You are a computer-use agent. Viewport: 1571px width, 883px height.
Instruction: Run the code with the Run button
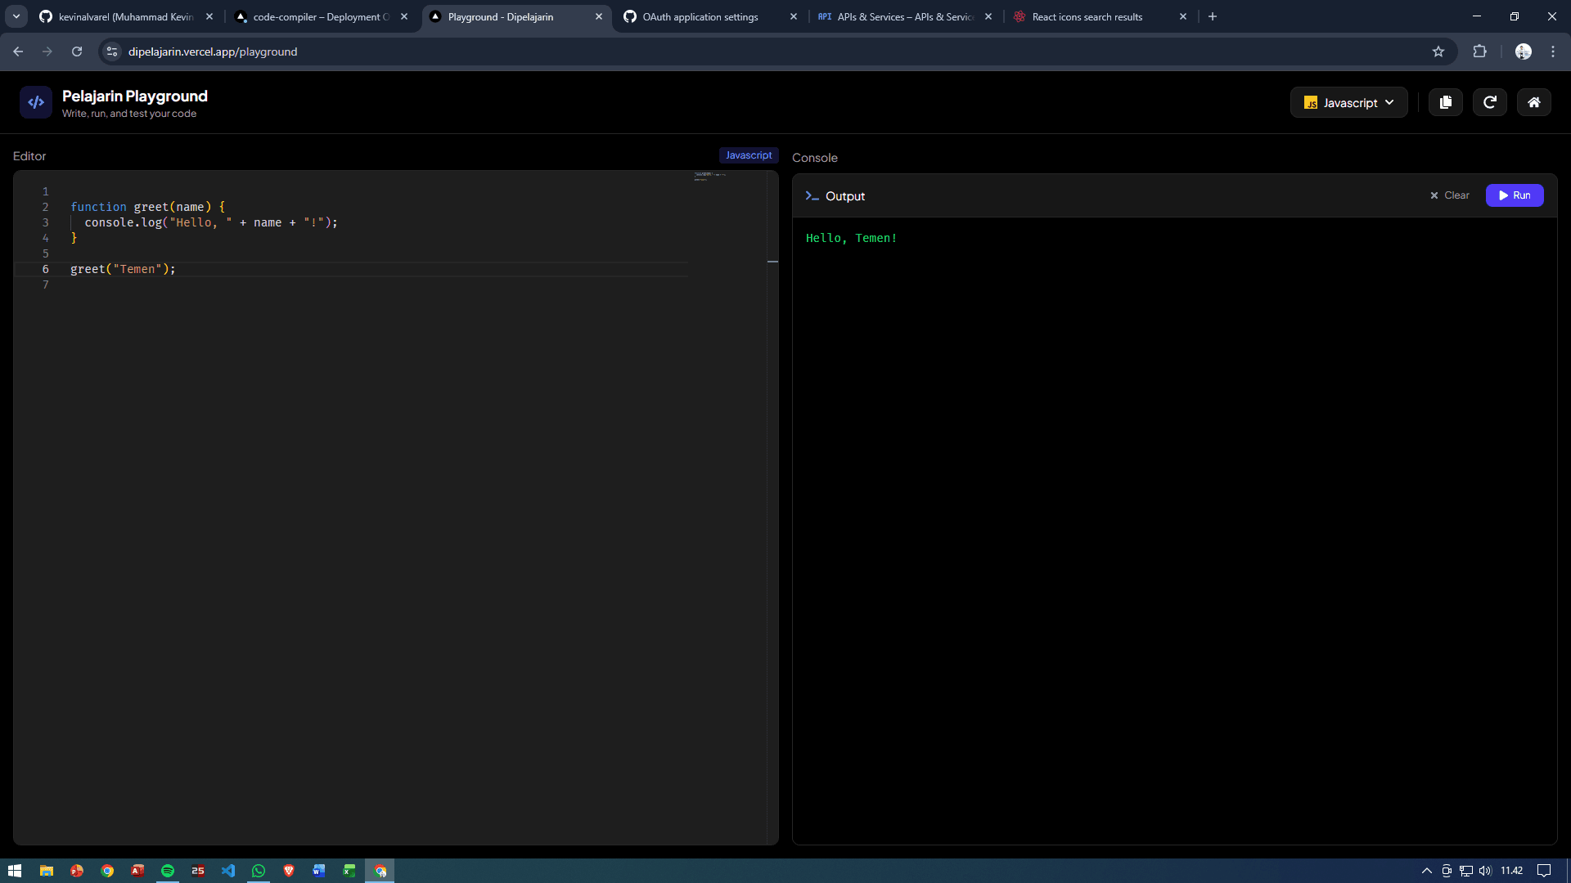(1515, 195)
